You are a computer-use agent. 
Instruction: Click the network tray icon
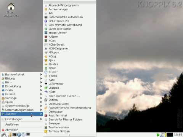162,135
